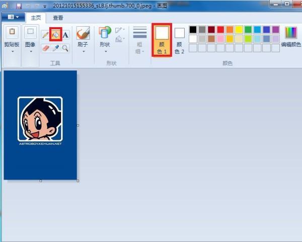Pick the turquoise color swatch
The width and height of the screenshot is (302, 242).
tap(257, 30)
